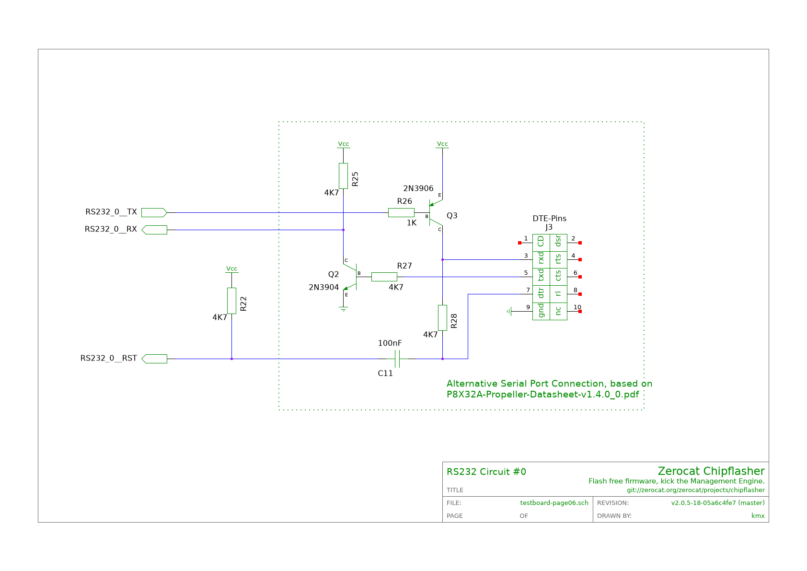Viewport: 807px width, 571px height.
Task: Click the rts pin cell of J3
Action: pyautogui.click(x=558, y=260)
